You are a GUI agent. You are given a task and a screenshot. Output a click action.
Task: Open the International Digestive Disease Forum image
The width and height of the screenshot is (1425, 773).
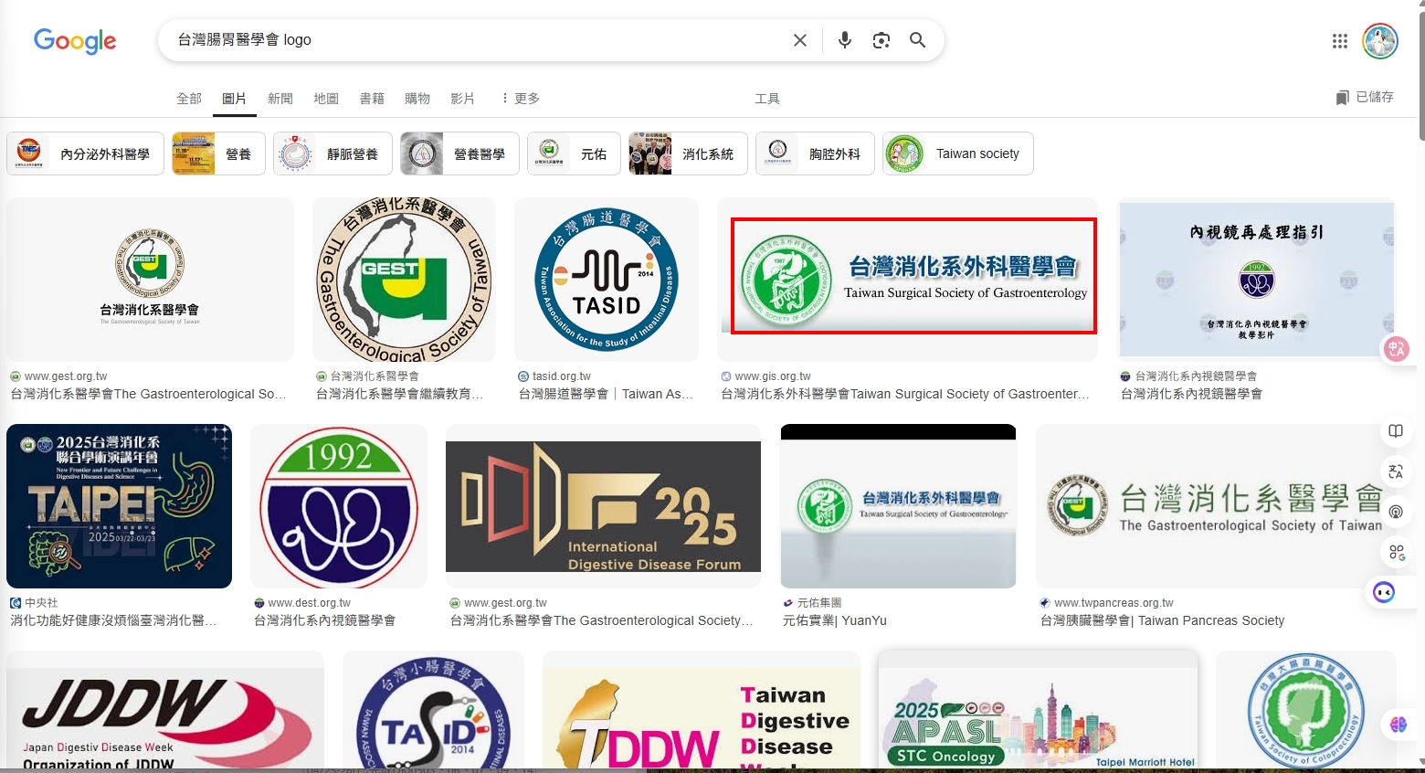point(603,506)
